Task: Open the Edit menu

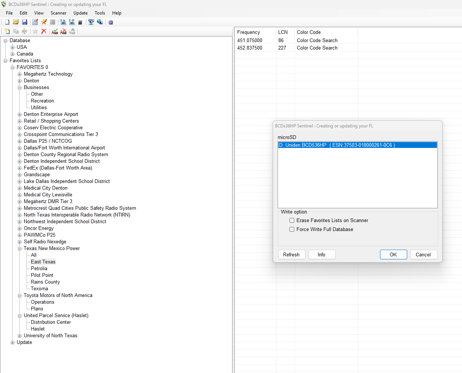Action: click(x=23, y=13)
